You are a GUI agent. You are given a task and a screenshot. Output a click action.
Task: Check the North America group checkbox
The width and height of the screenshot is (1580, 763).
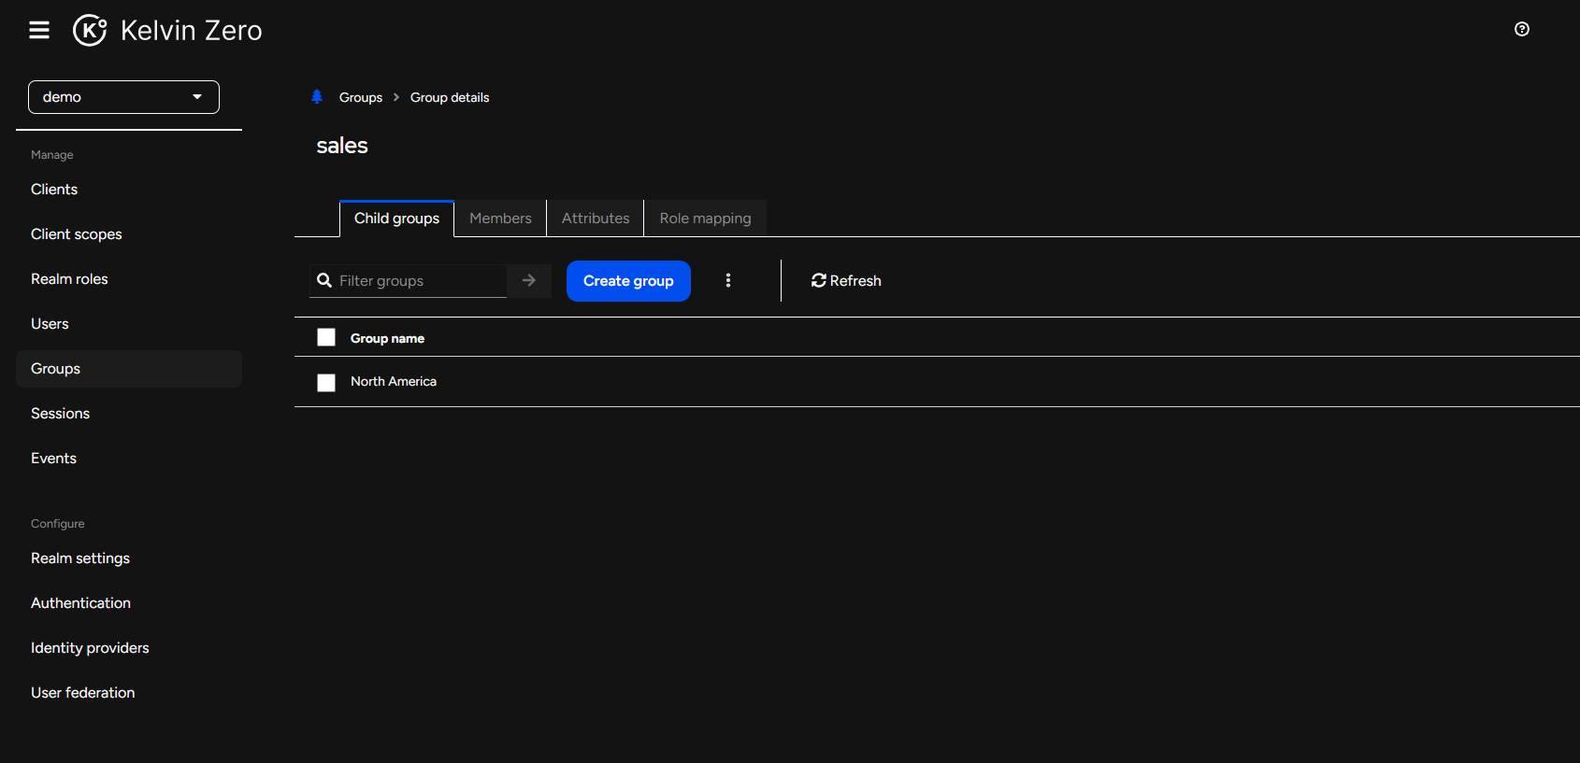(326, 383)
